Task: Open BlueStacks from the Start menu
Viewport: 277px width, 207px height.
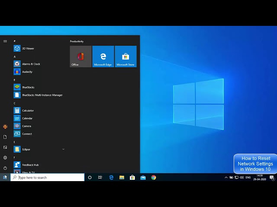Action: (x=39, y=87)
